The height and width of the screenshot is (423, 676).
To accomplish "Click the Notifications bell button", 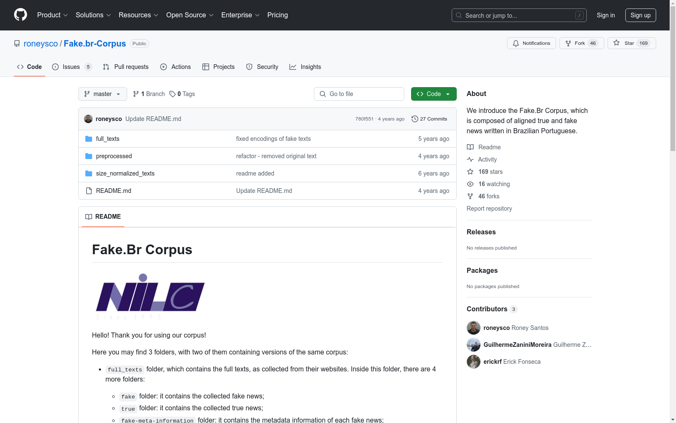I will pyautogui.click(x=531, y=43).
